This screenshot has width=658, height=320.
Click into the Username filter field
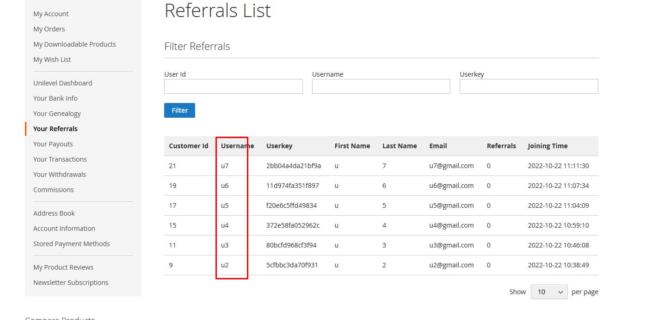[x=381, y=86]
